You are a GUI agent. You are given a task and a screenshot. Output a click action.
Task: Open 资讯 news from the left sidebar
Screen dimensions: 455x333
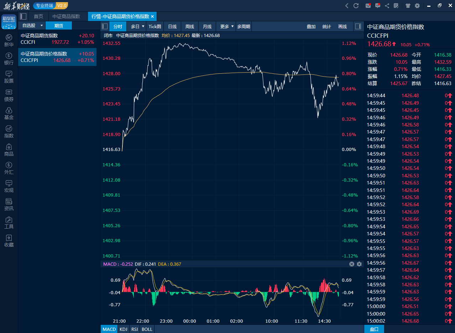click(9, 204)
